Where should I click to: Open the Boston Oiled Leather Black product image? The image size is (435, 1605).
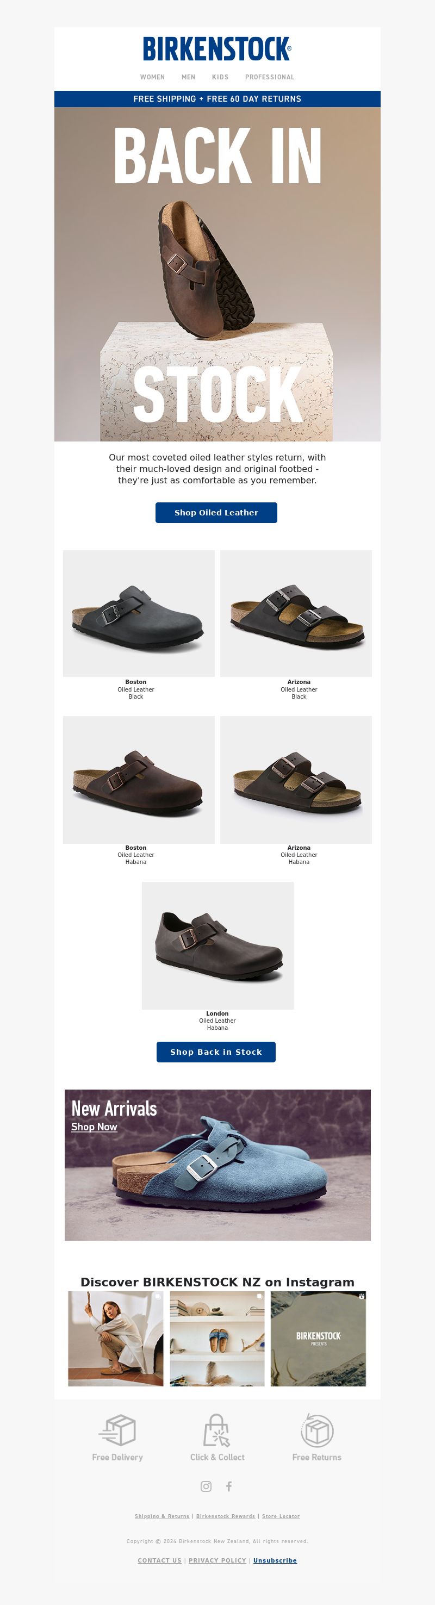tap(138, 613)
